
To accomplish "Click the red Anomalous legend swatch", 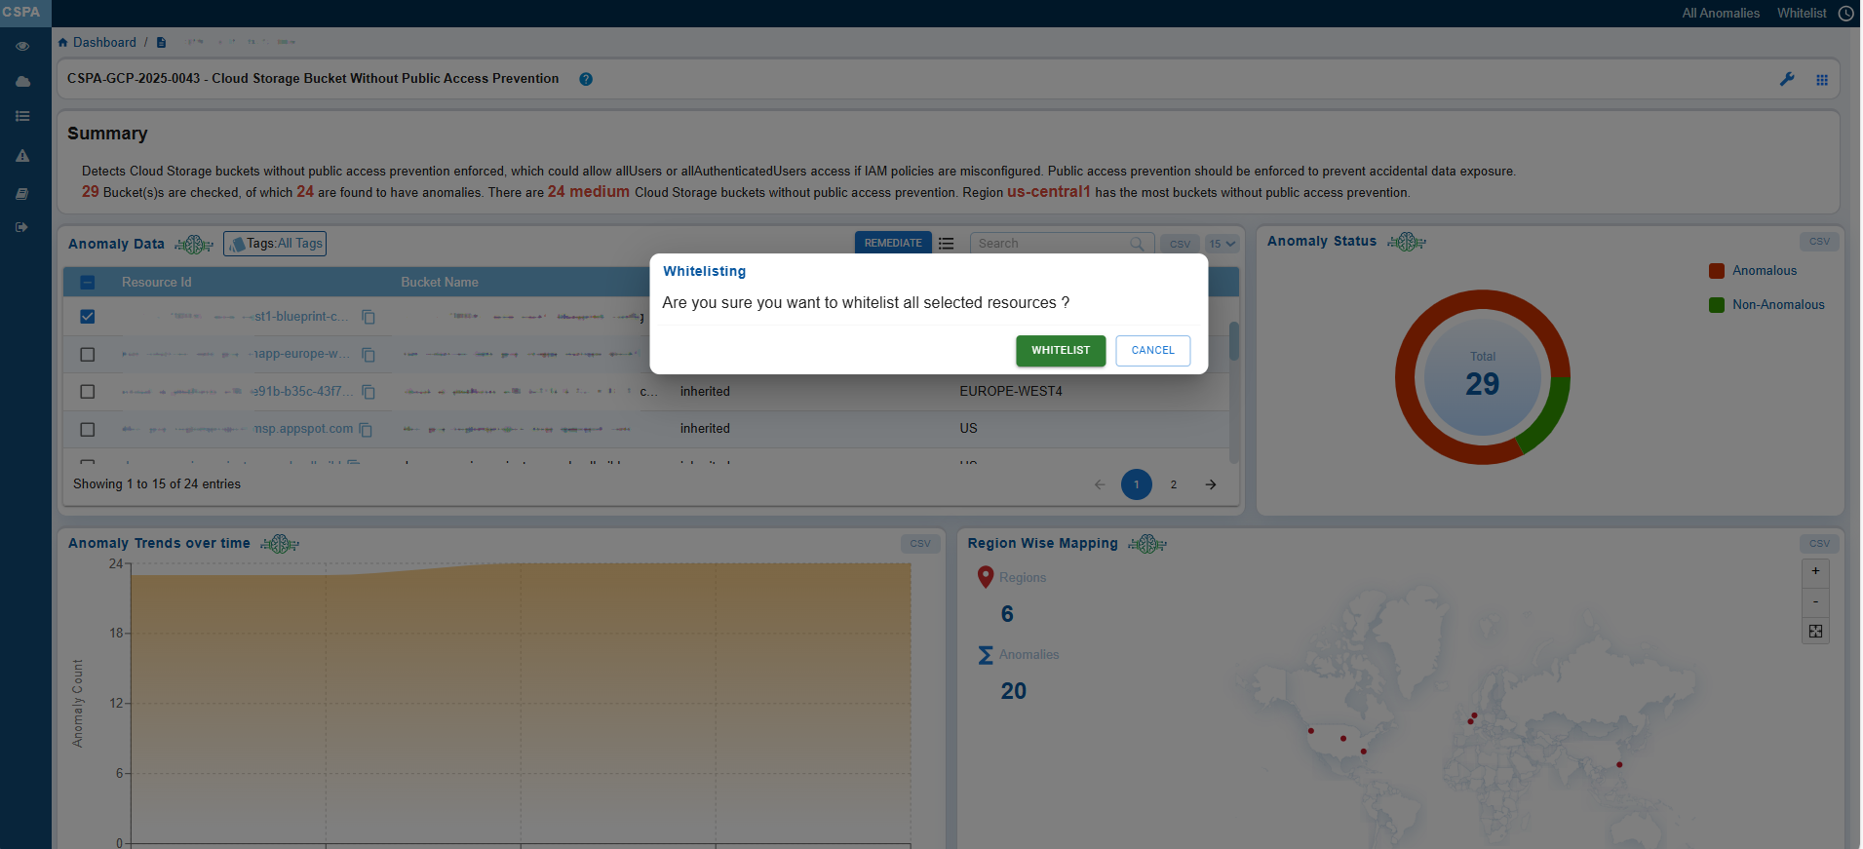I will [x=1717, y=271].
